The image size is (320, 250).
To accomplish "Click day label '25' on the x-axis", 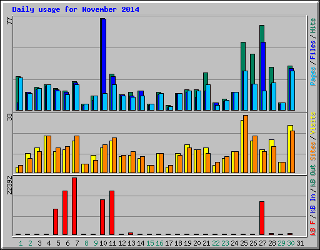I will 244,243.
